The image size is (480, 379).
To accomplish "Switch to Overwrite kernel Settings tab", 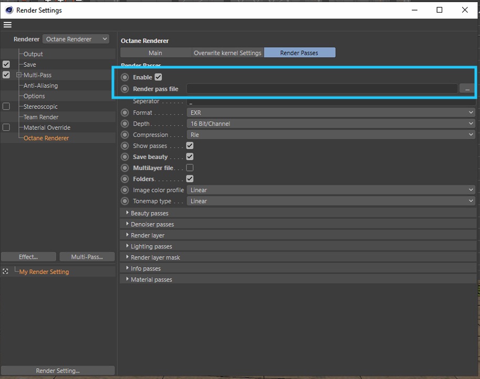I will [x=228, y=52].
